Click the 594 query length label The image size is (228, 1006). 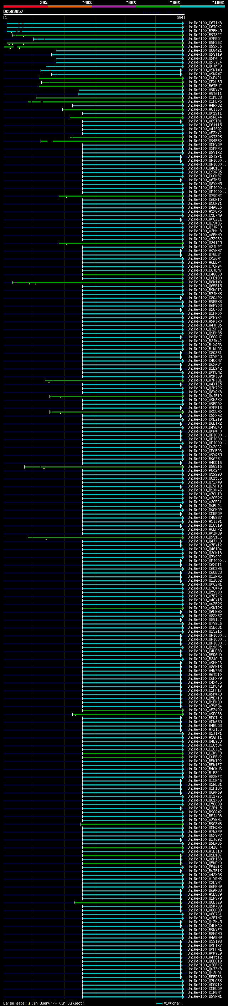180,18
